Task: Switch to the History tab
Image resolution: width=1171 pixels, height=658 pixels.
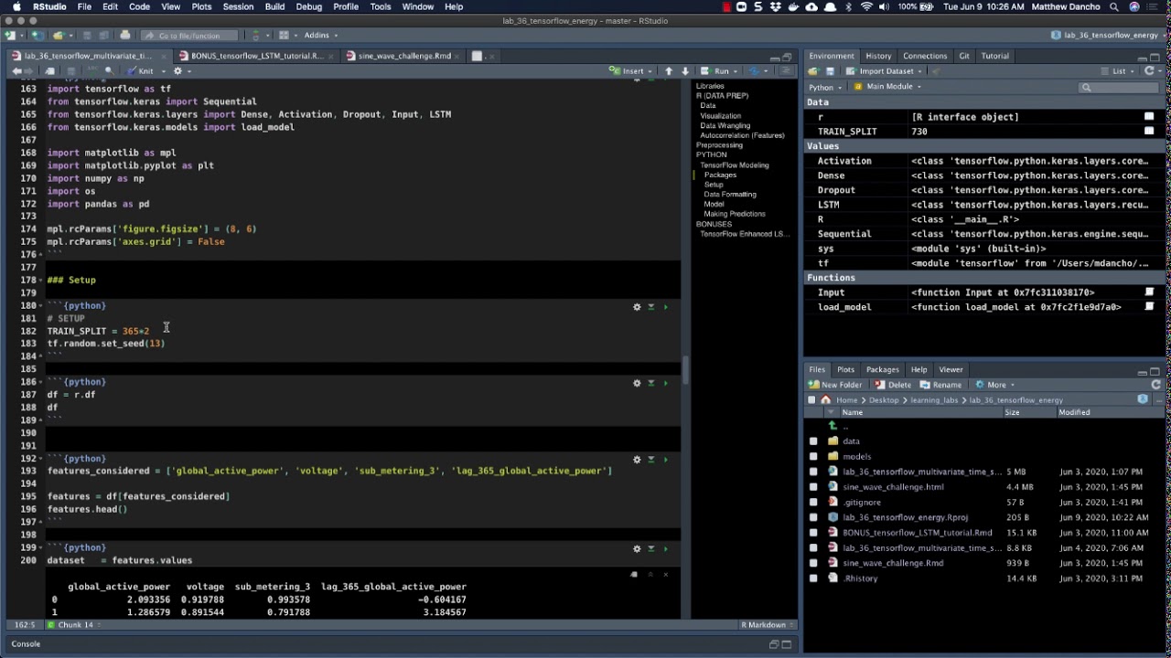Action: [x=878, y=56]
